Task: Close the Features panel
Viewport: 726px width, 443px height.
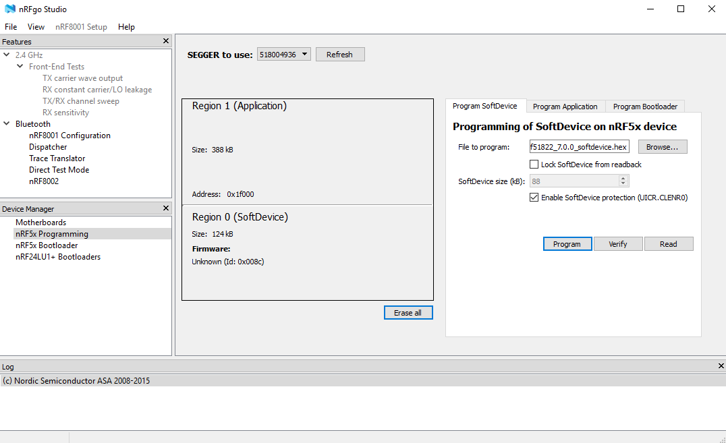Action: (x=166, y=41)
